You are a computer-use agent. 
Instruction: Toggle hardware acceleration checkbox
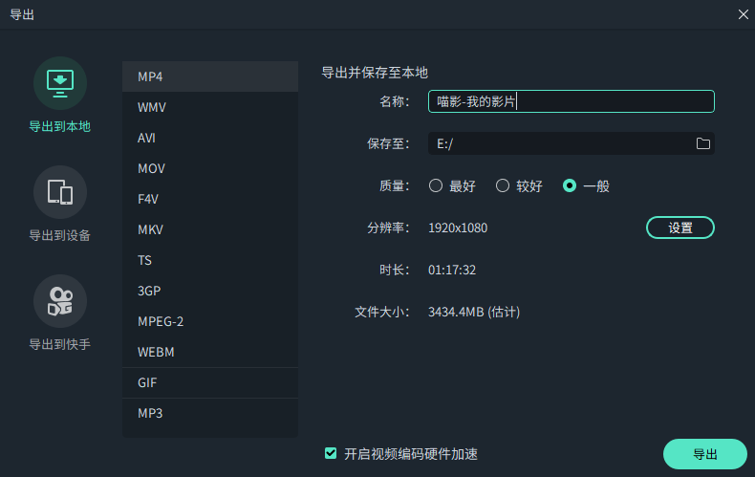coord(332,453)
